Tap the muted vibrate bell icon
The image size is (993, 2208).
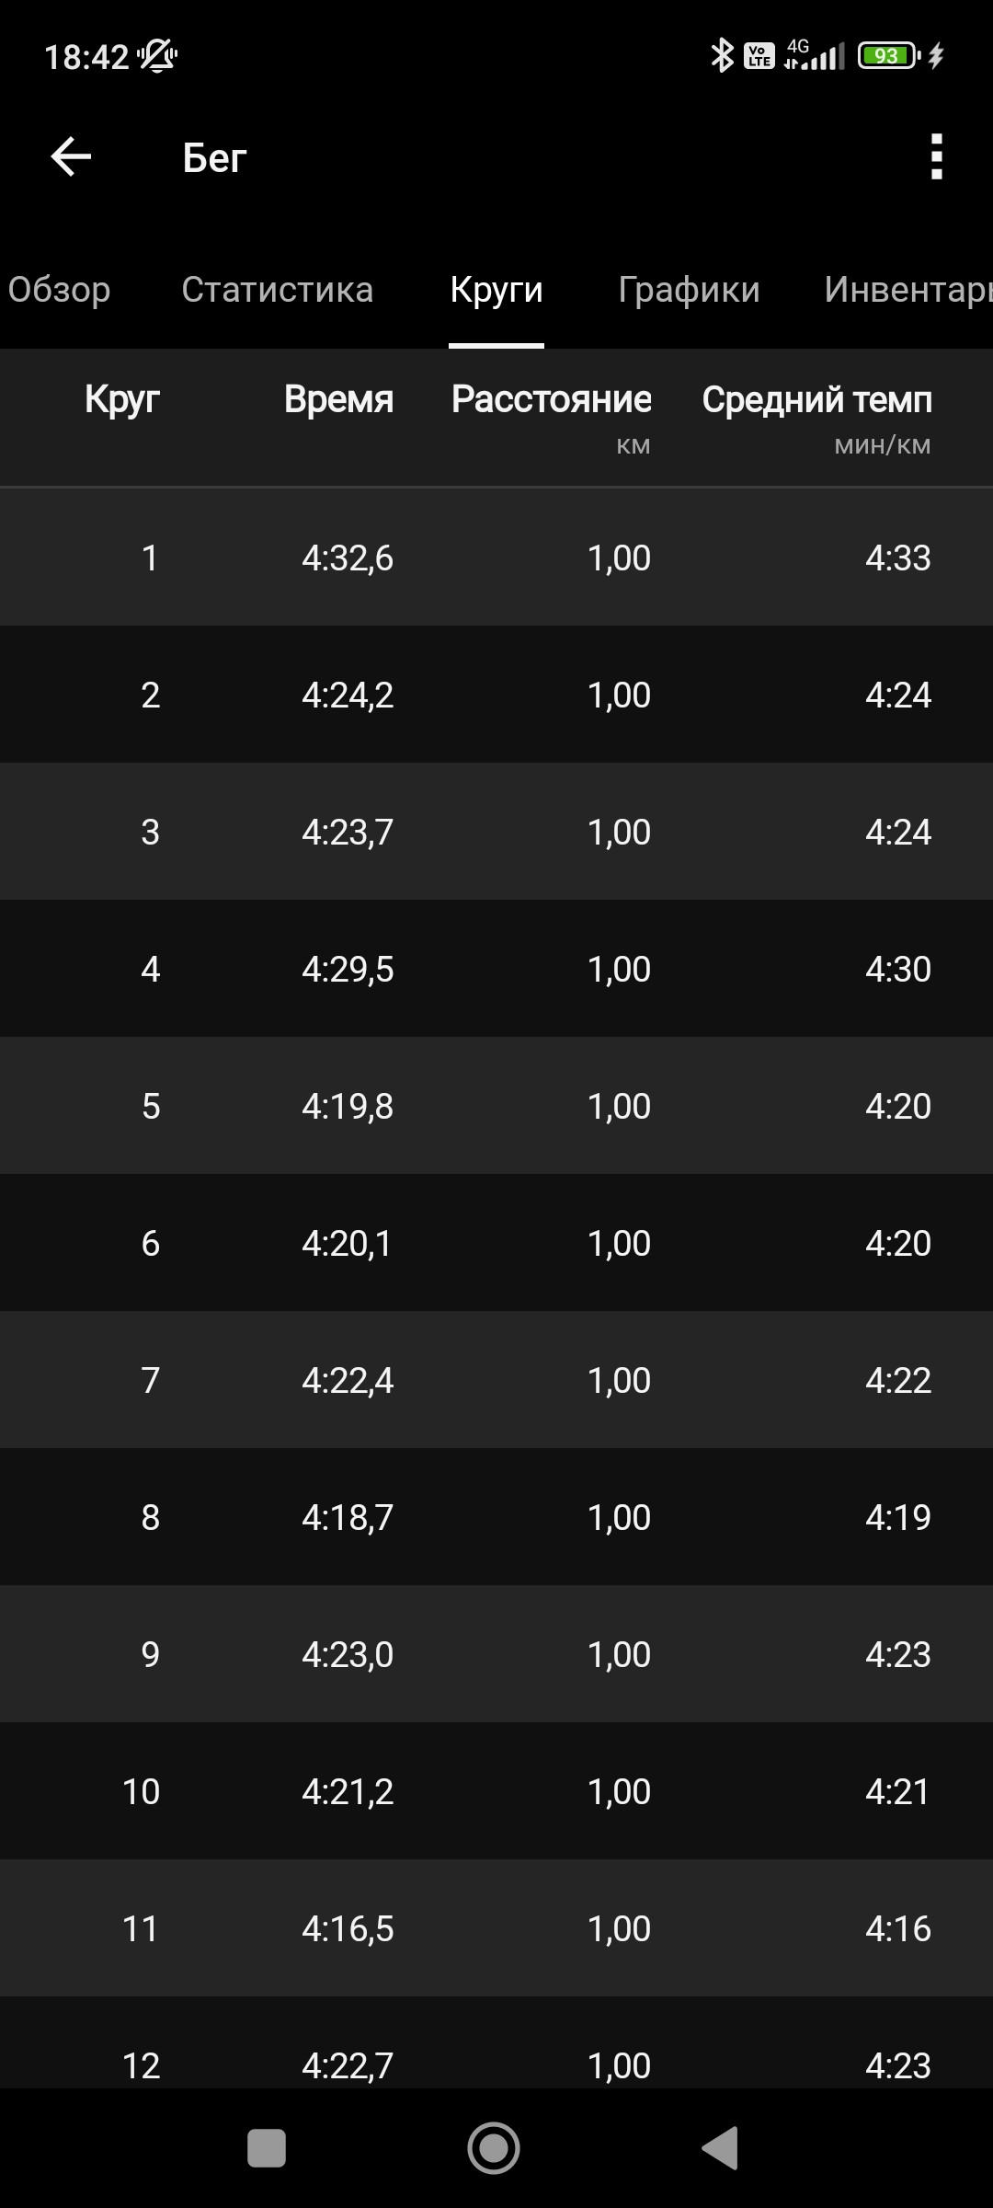point(157,55)
